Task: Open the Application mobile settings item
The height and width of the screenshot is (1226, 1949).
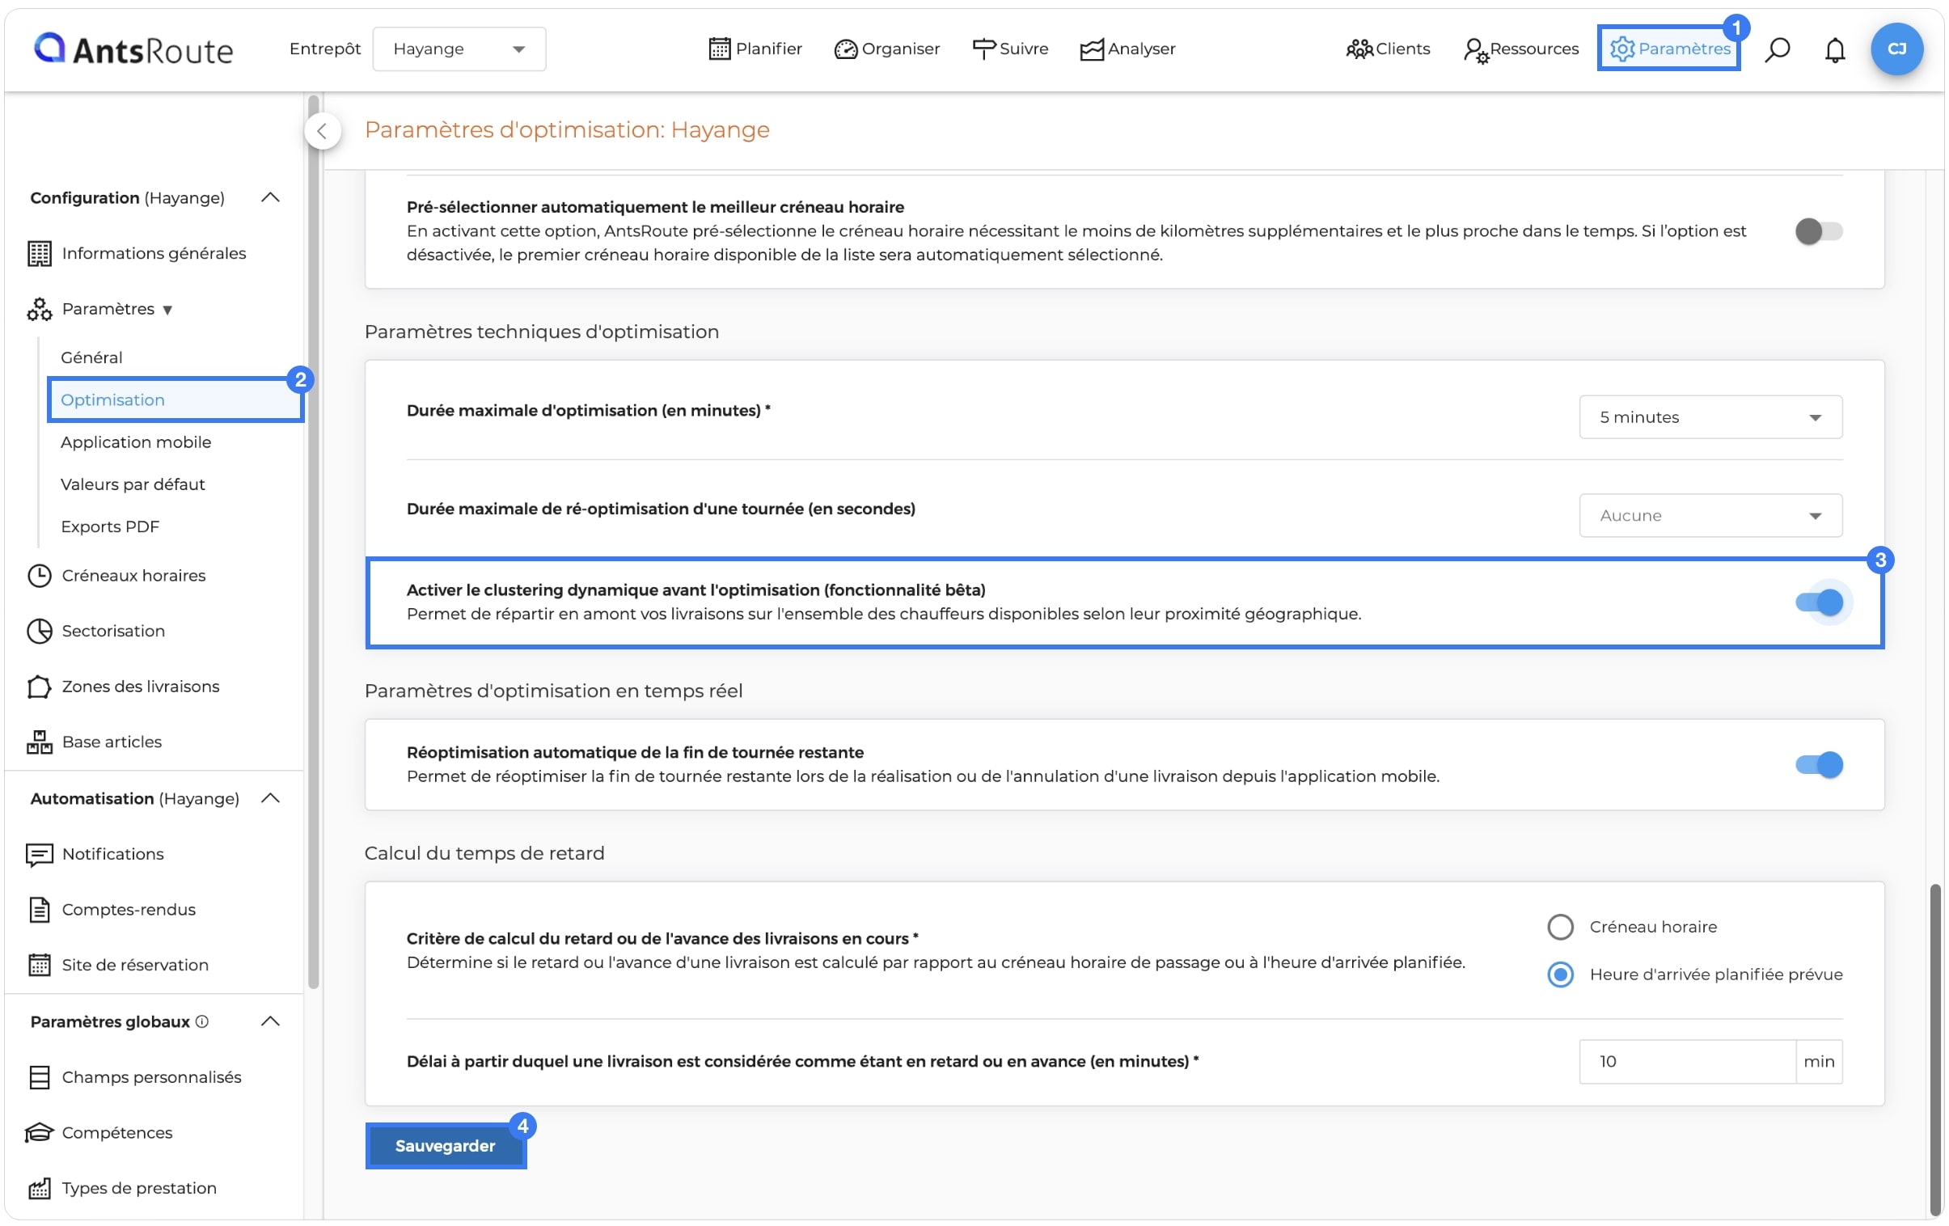Action: pyautogui.click(x=136, y=442)
